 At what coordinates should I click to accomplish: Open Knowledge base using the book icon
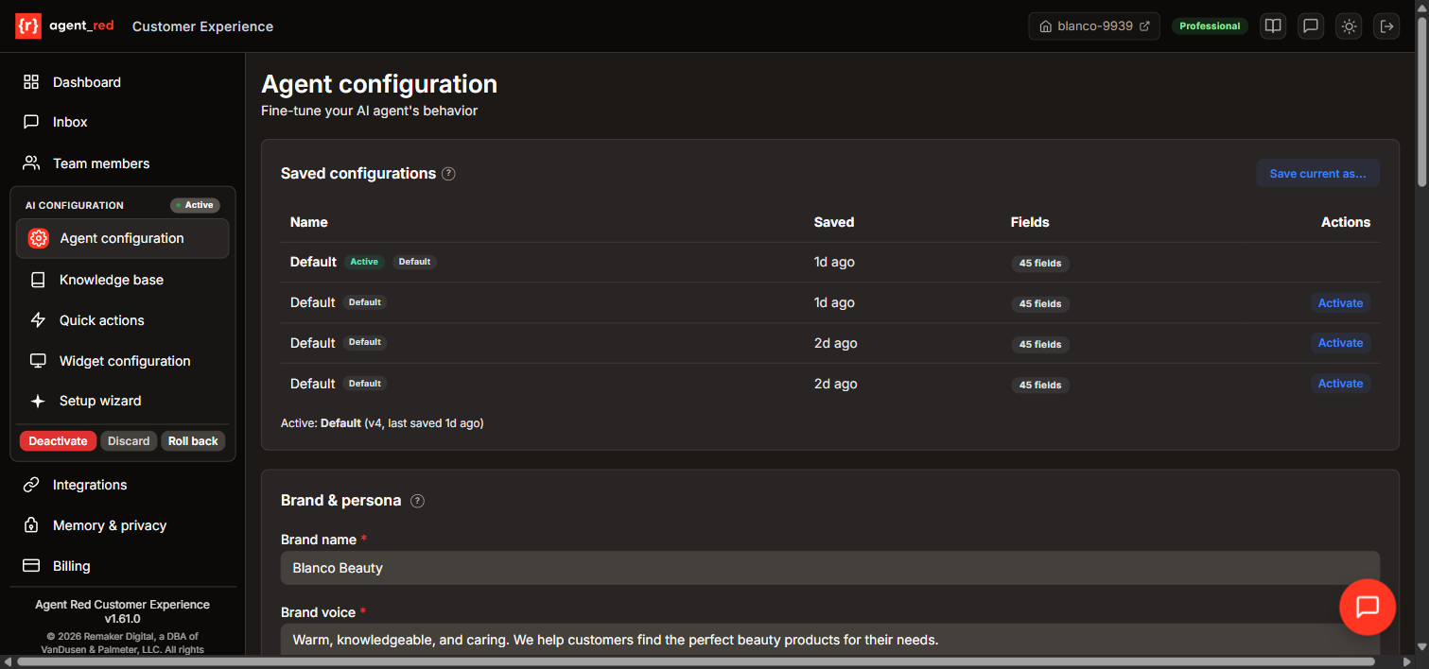38,279
